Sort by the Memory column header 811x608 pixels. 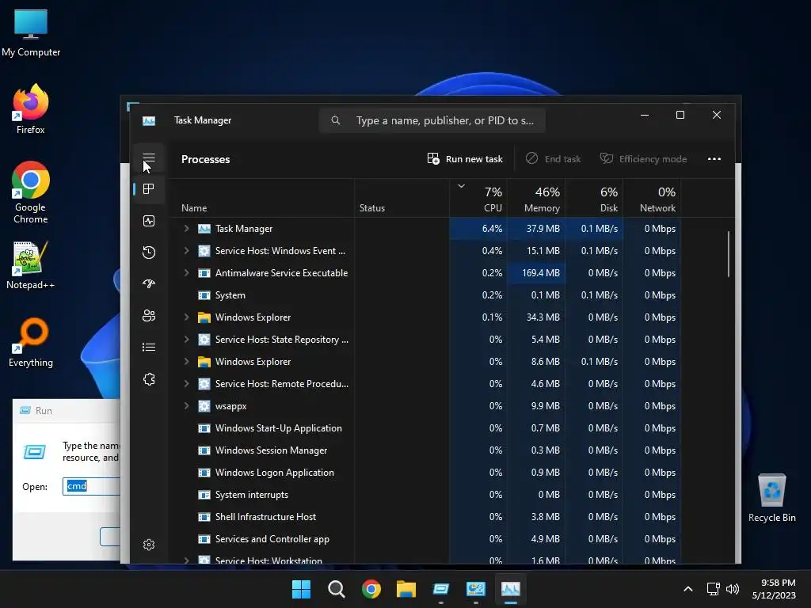click(x=536, y=198)
